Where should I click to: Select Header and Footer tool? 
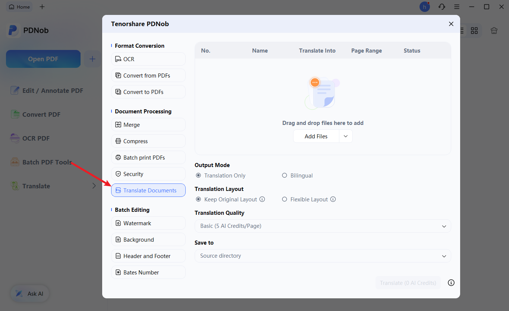click(148, 256)
